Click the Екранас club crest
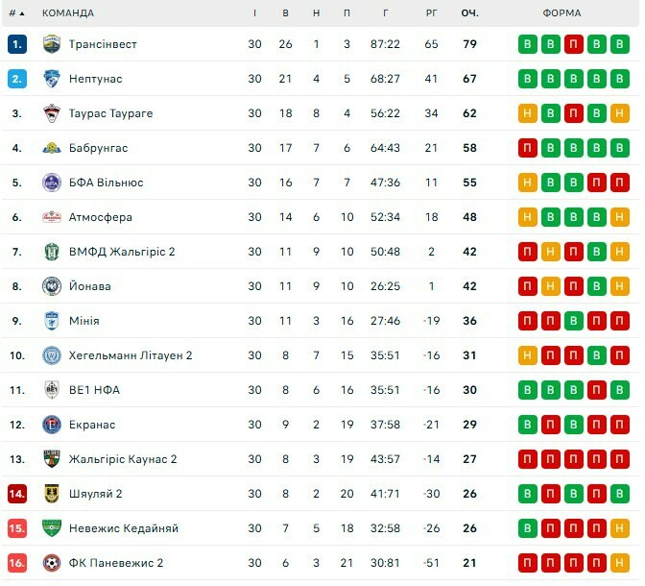The image size is (645, 586). (x=52, y=425)
